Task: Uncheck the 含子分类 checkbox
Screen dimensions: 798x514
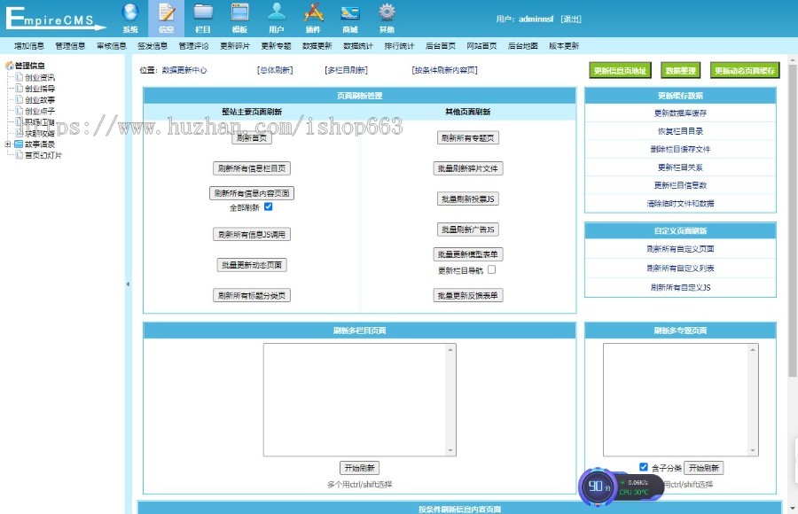Action: (x=644, y=467)
